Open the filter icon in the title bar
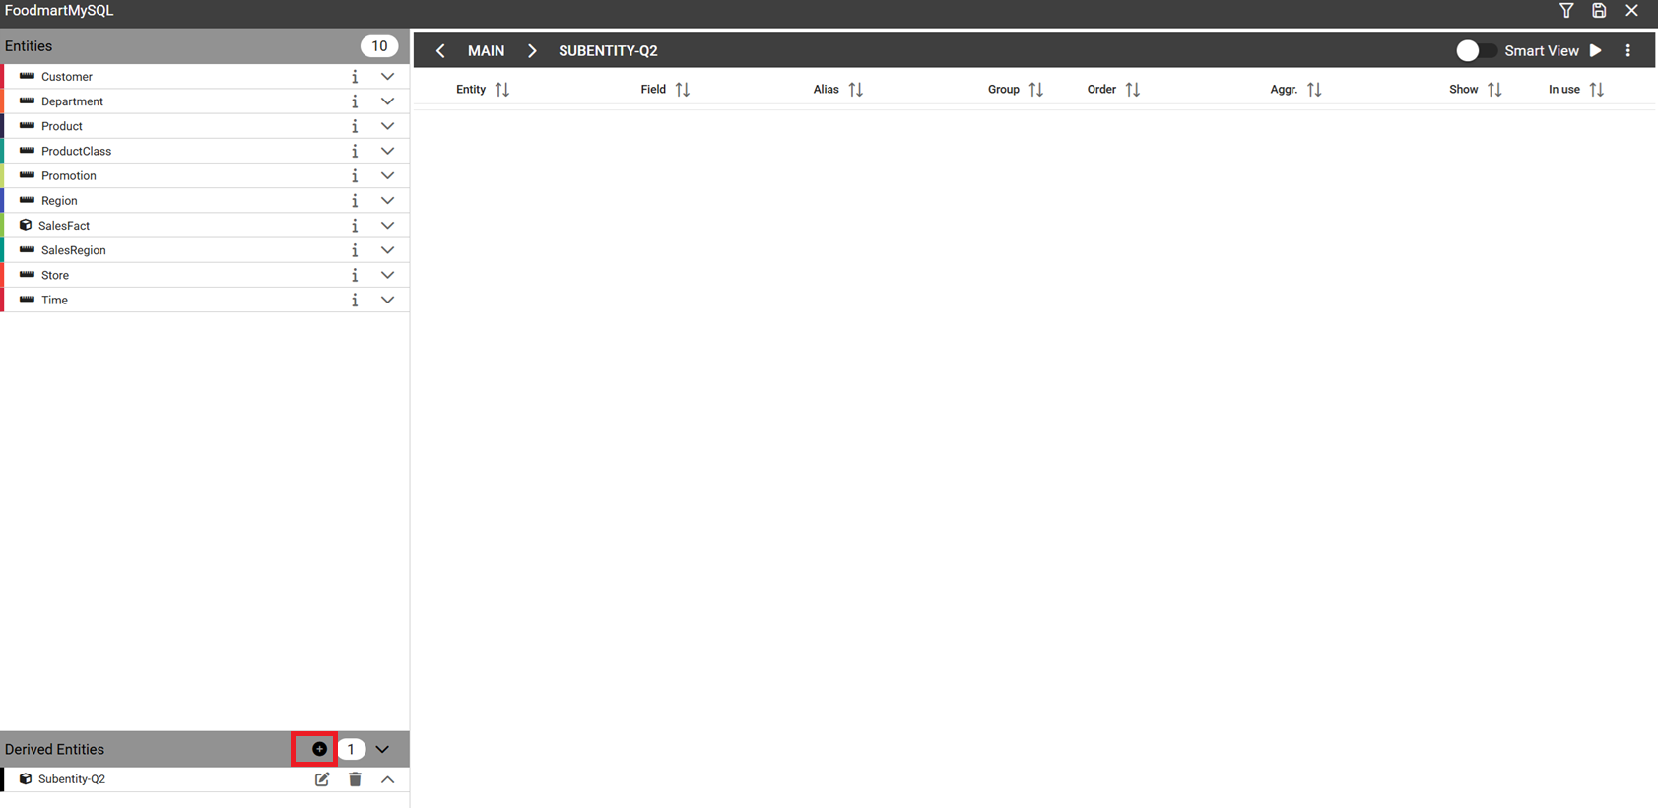This screenshot has width=1658, height=808. 1566,11
